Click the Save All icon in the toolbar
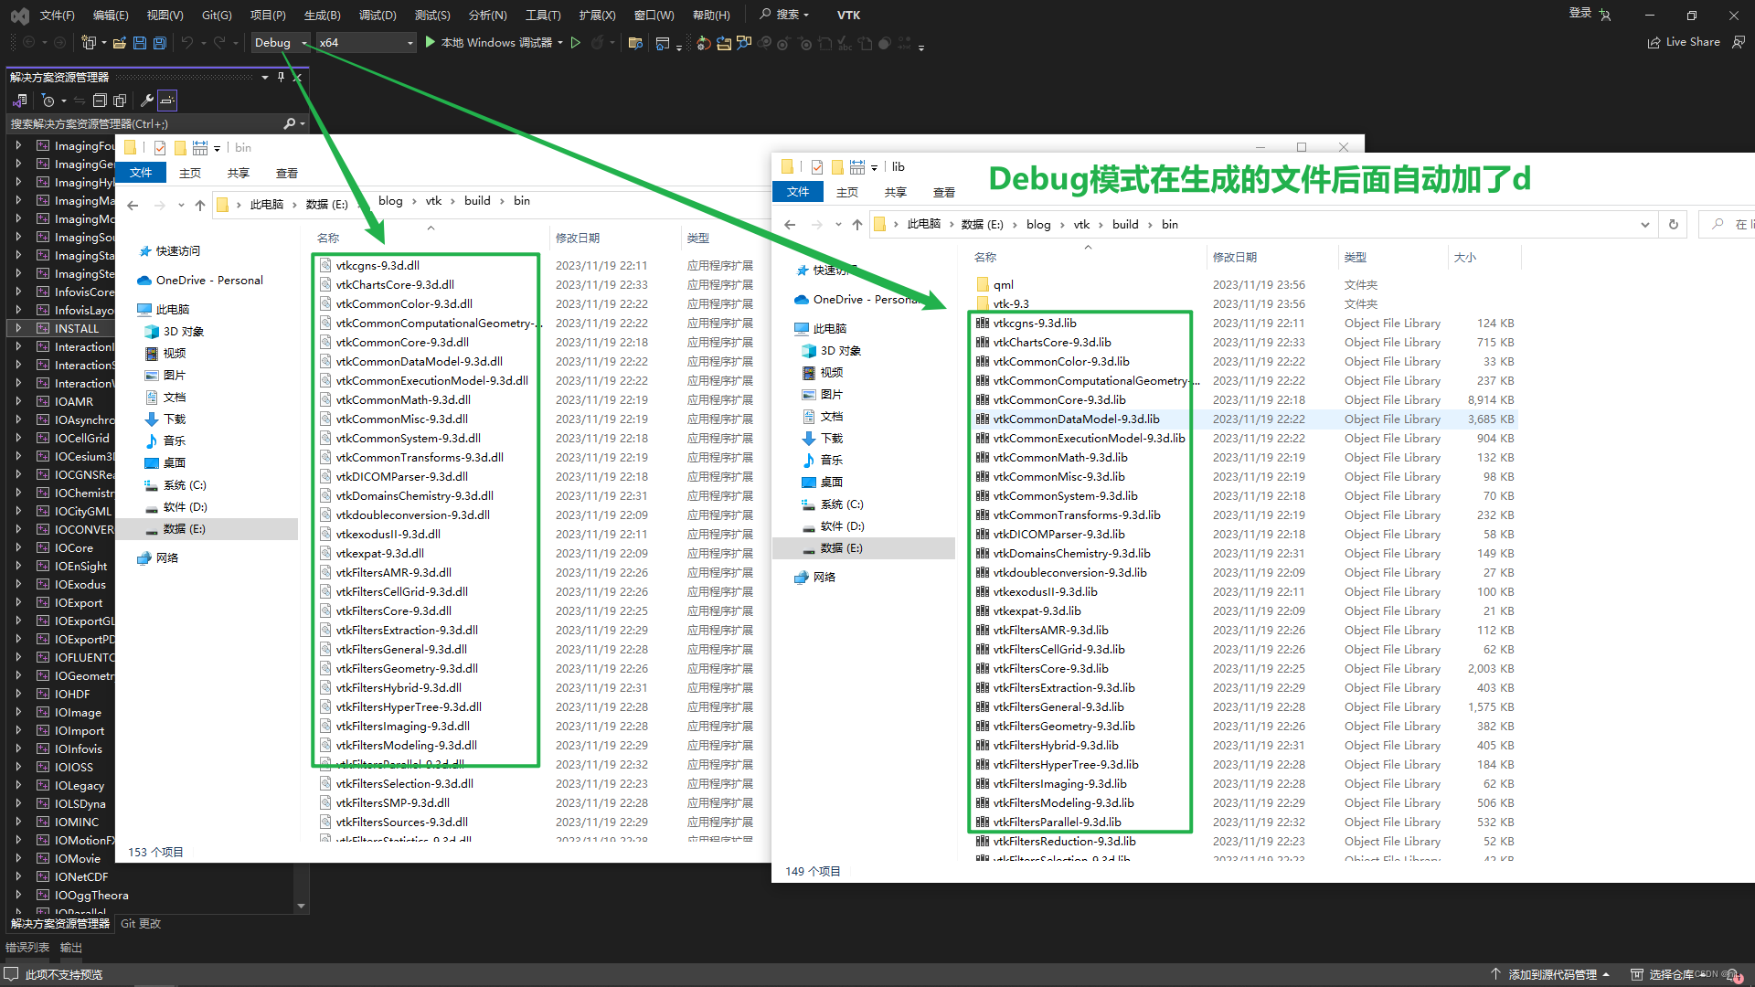Viewport: 1755px width, 987px height. pyautogui.click(x=159, y=42)
